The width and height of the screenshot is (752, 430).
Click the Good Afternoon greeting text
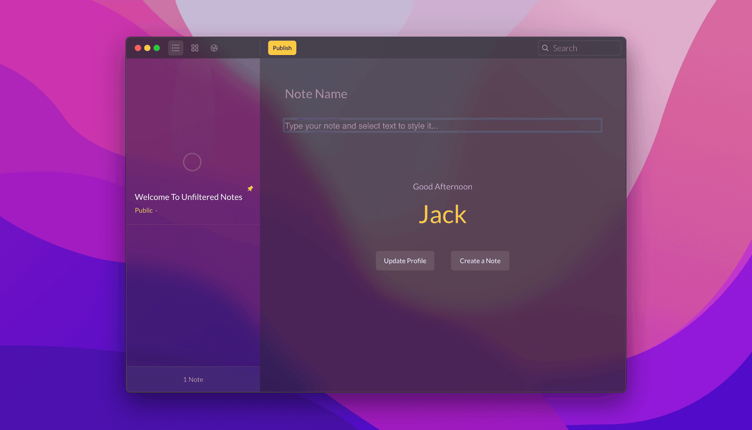[x=442, y=187]
